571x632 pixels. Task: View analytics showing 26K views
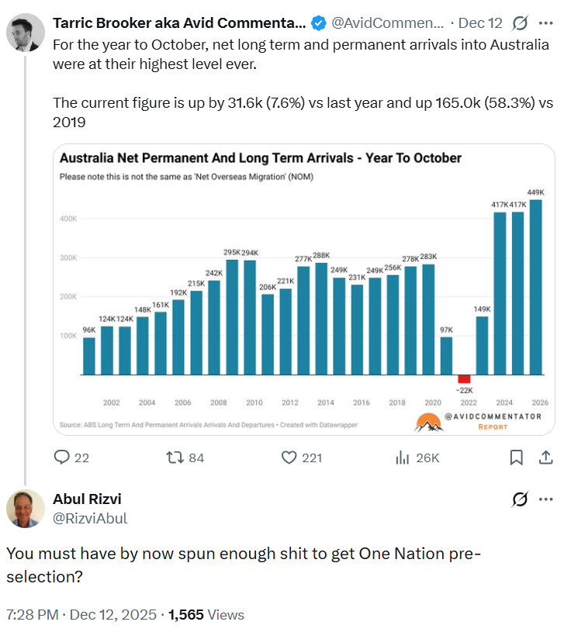(x=403, y=458)
